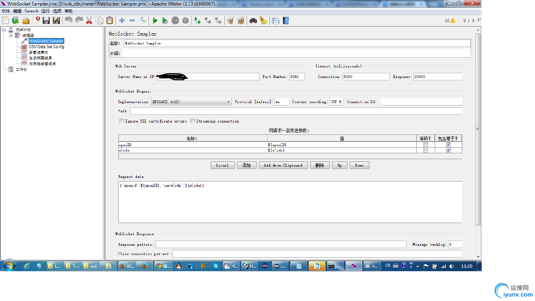
Task: Click the volume speaker tray icon
Action: click(452, 266)
